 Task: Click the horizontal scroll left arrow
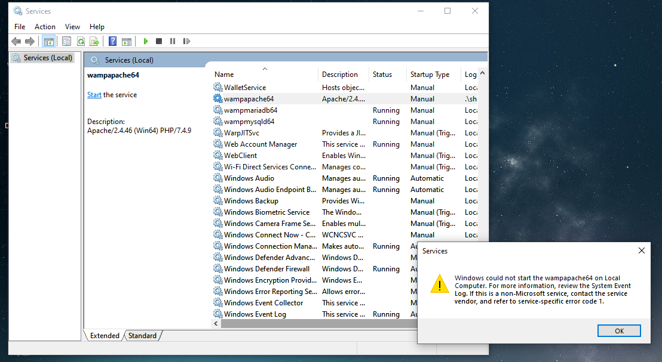click(x=216, y=324)
